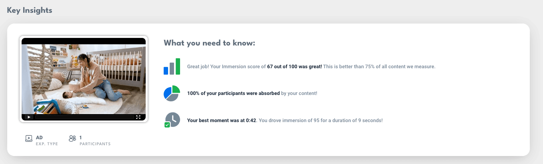Click "100% of your participants were absorbed" text
Screen dimensions: 543x164
(x=233, y=93)
